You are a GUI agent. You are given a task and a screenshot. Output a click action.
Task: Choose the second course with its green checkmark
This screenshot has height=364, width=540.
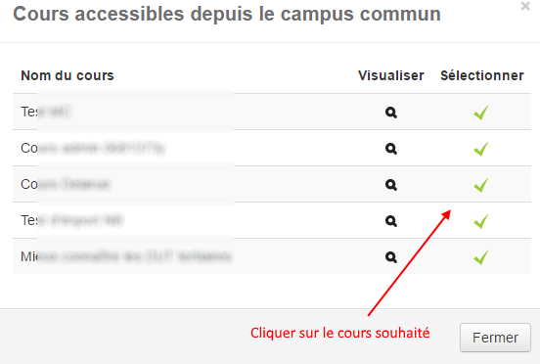(x=481, y=149)
